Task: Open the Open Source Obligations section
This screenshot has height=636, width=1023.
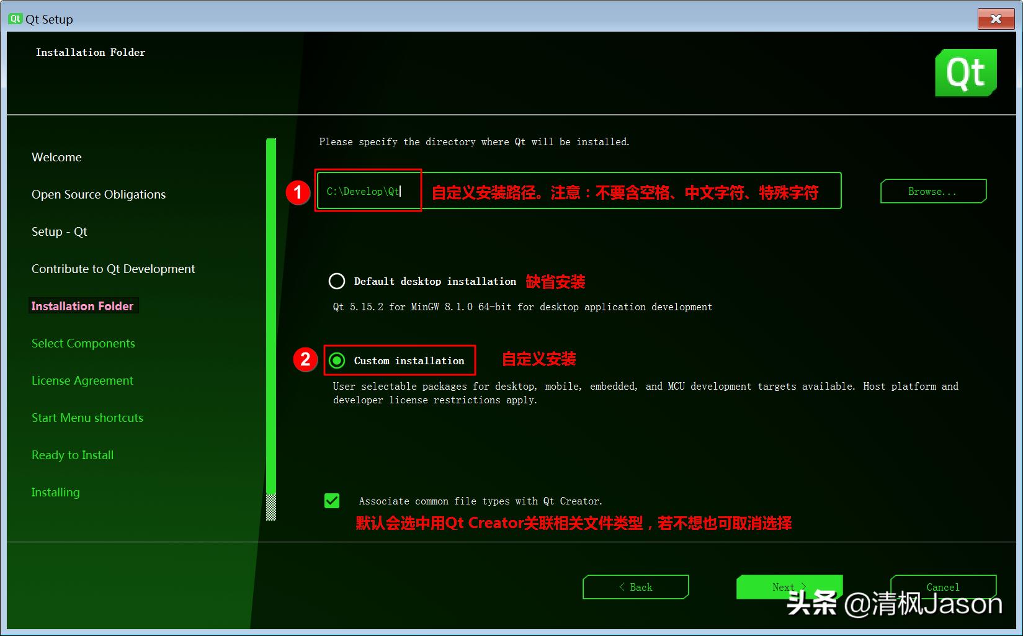Action: pyautogui.click(x=98, y=194)
